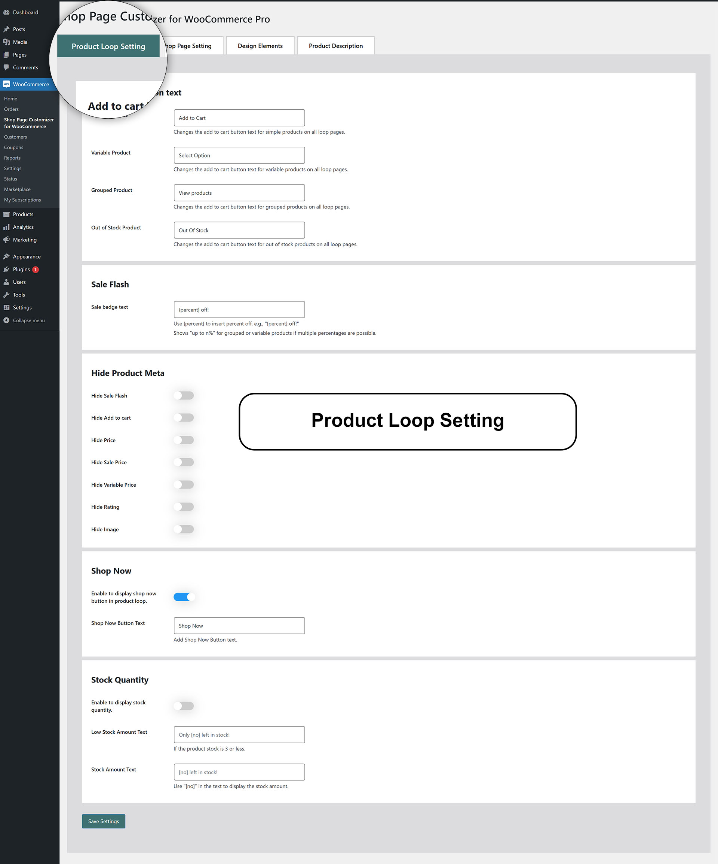
Task: Open the Shop Page Setting tab
Action: click(x=193, y=46)
